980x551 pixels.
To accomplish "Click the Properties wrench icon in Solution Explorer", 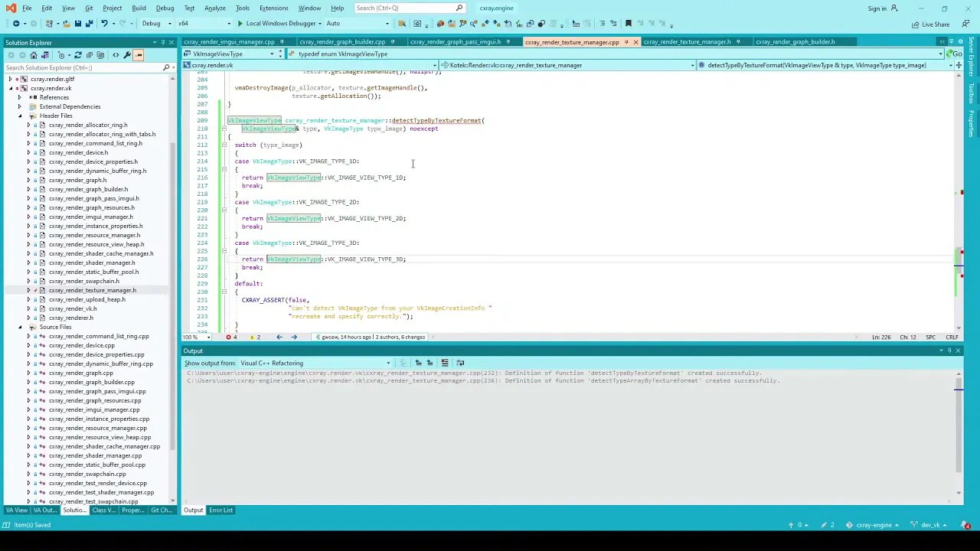I will coord(127,55).
